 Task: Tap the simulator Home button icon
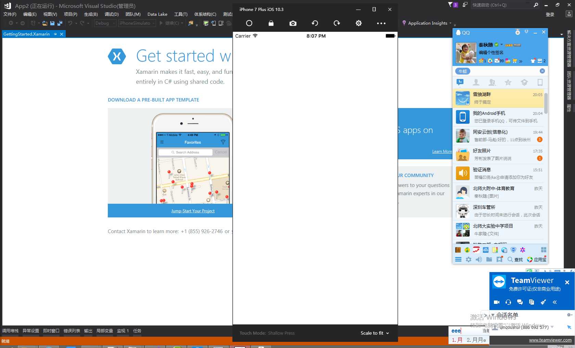point(249,23)
